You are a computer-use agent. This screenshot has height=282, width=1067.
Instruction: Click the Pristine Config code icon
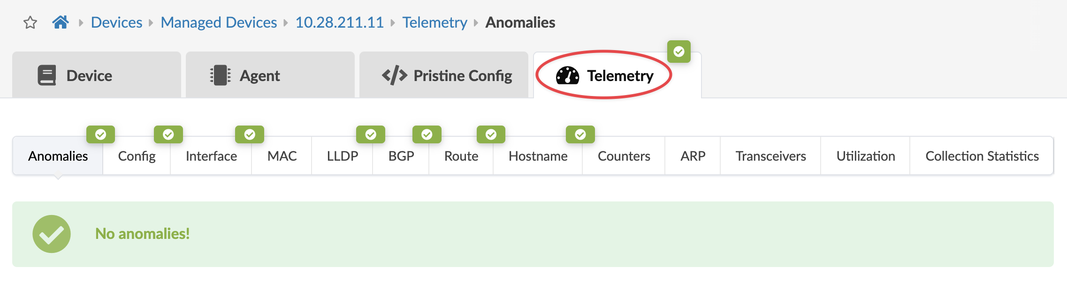394,75
